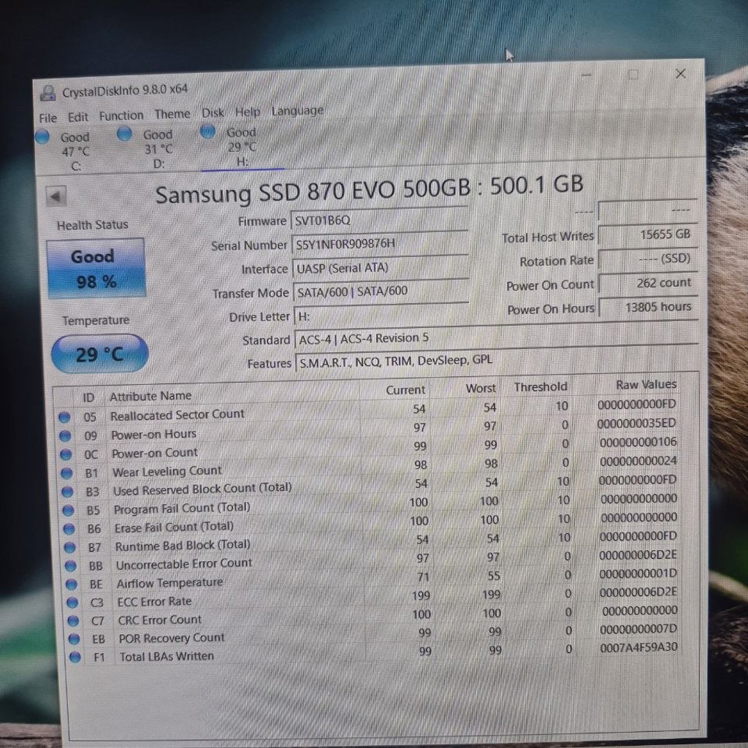This screenshot has height=748, width=748.
Task: Click status icon of POR Recovery Count row
Action: tap(74, 639)
